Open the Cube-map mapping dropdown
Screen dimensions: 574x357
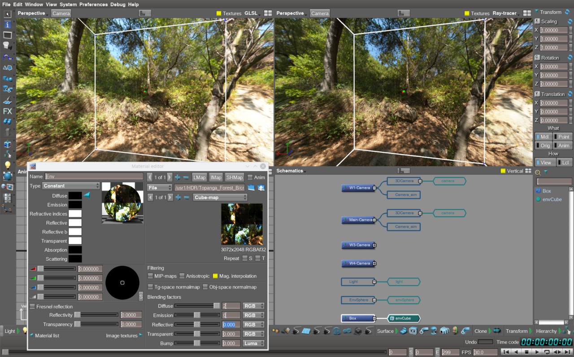220,197
